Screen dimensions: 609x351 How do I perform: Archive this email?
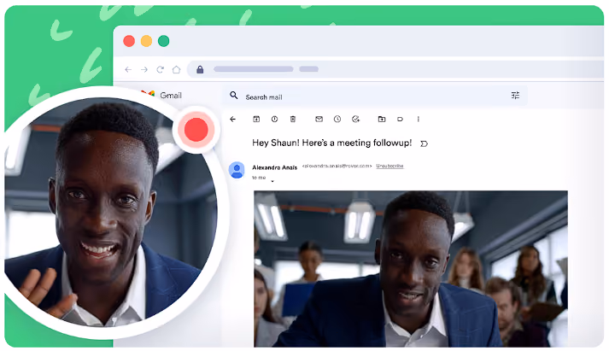pos(256,120)
